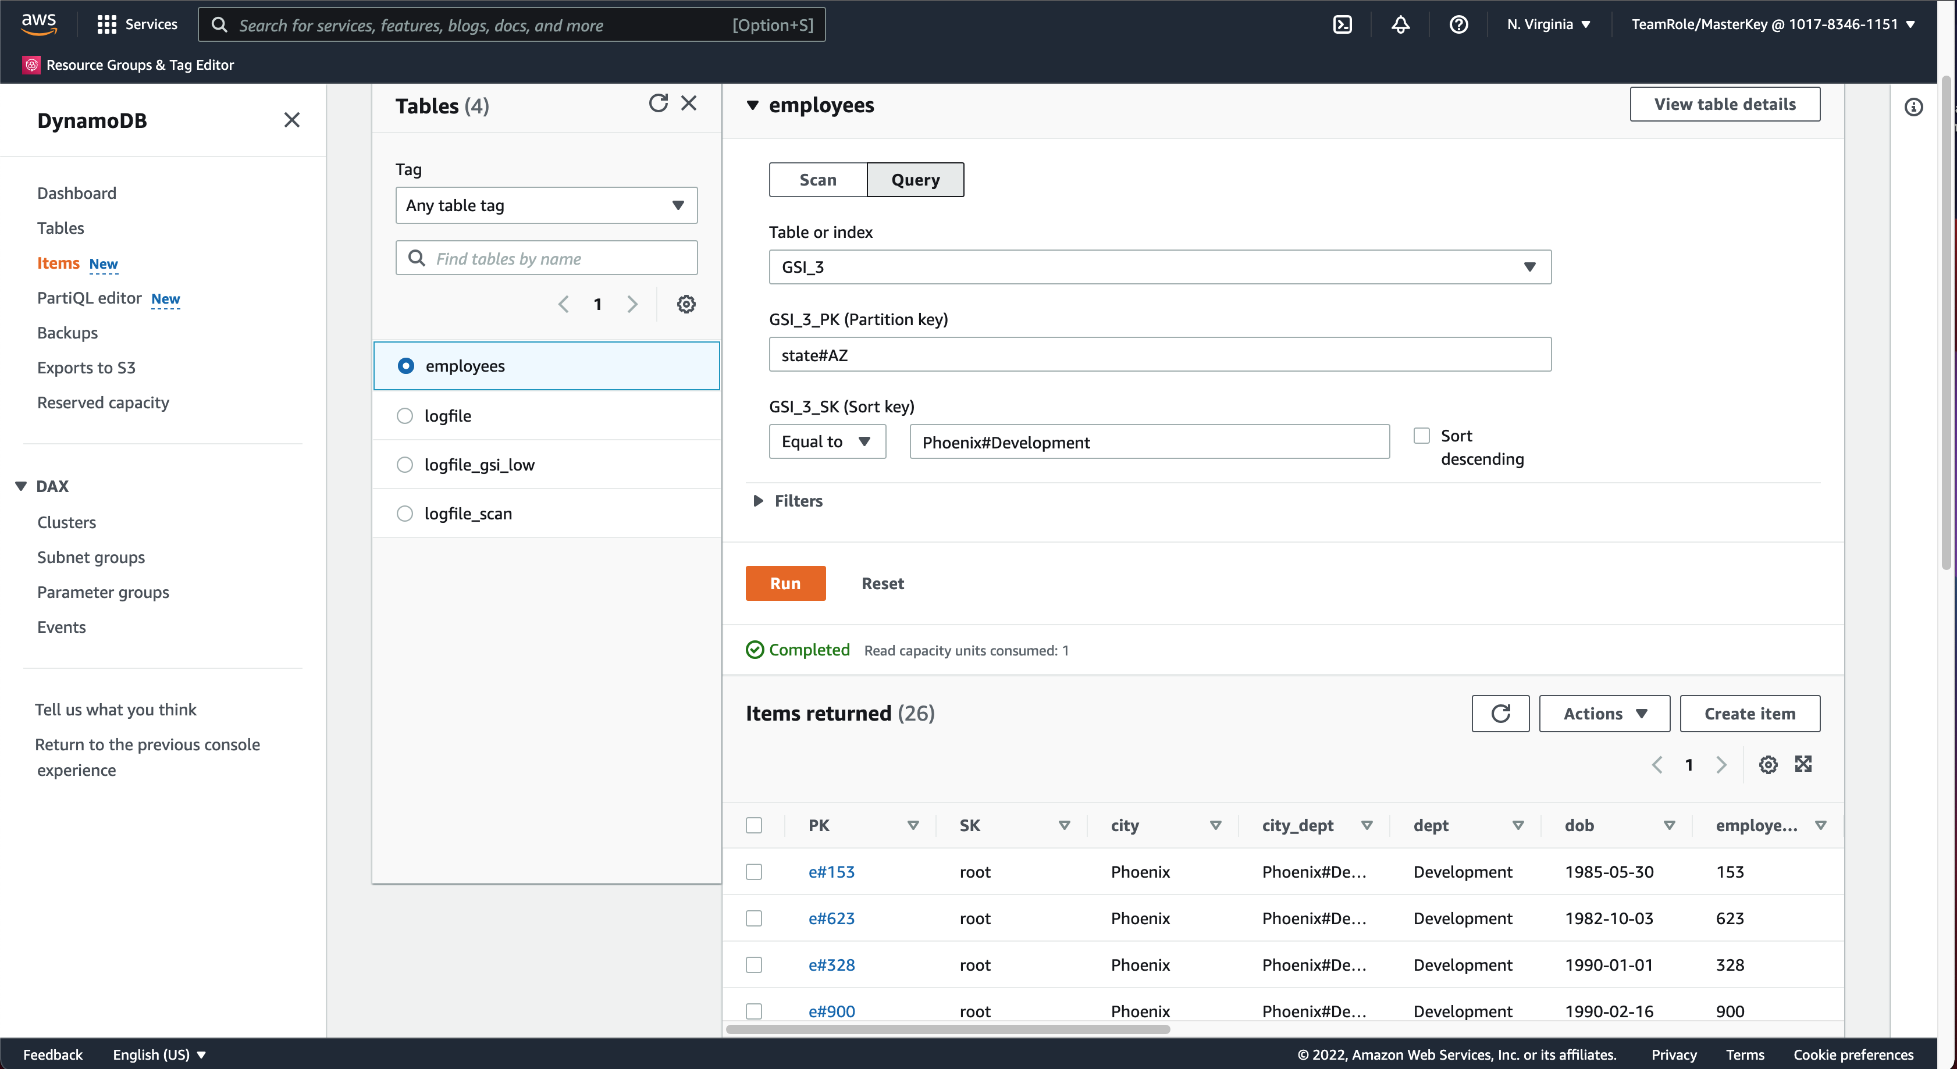Switch to the Query tab
This screenshot has height=1069, width=1957.
point(916,179)
